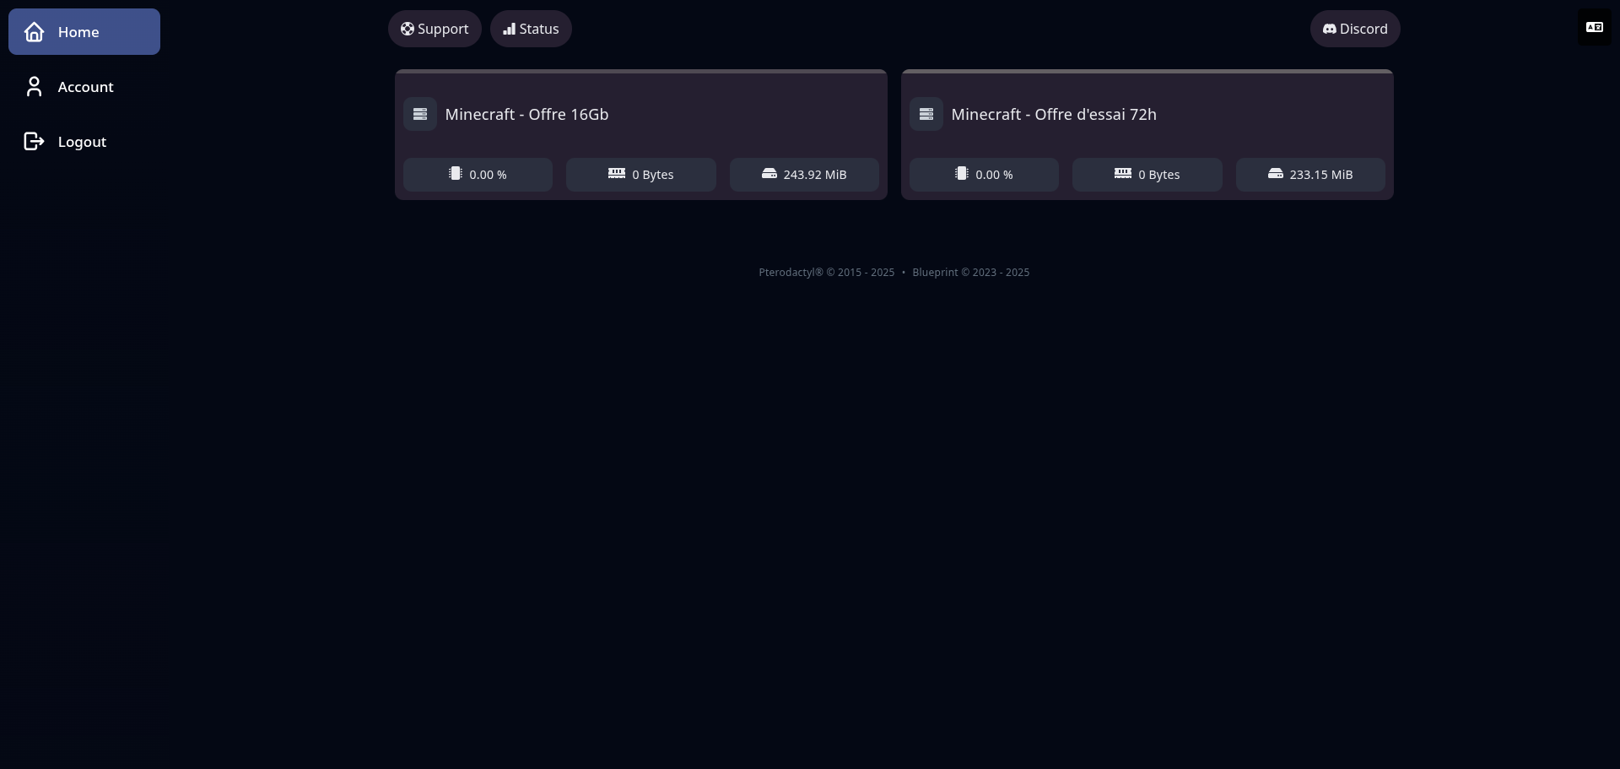The width and height of the screenshot is (1620, 769).
Task: Click the Pterodactyl® © 2015 - 2025 footer text
Action: pyautogui.click(x=827, y=272)
